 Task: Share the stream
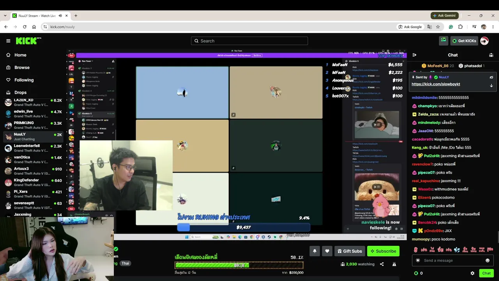pyautogui.click(x=382, y=264)
